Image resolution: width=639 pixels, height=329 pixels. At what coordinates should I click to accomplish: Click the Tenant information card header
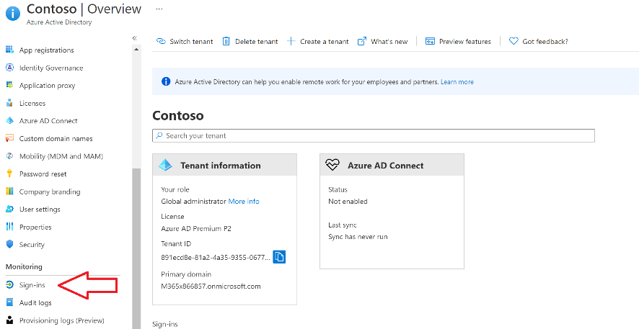click(x=224, y=165)
